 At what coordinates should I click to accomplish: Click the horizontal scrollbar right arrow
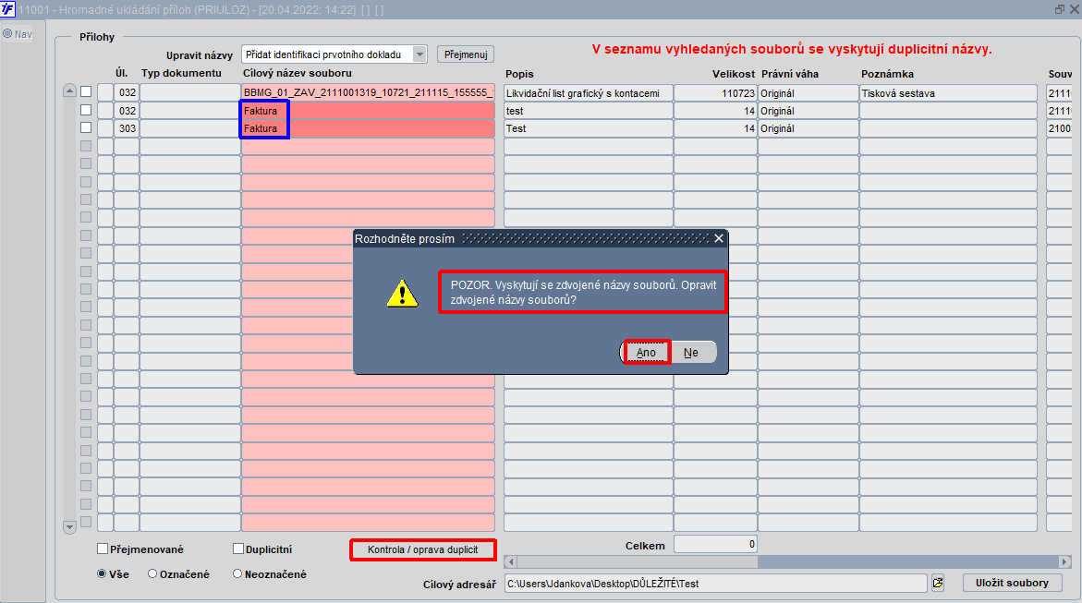[x=1064, y=562]
